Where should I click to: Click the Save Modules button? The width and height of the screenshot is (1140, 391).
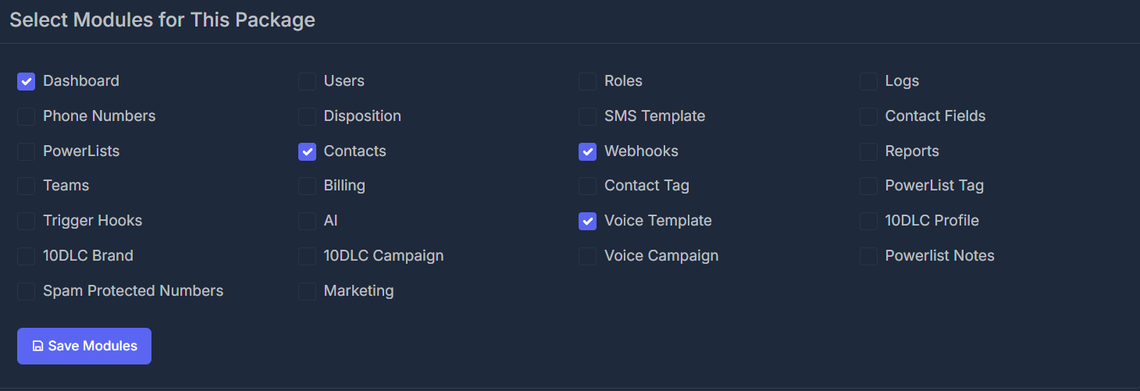pos(84,346)
